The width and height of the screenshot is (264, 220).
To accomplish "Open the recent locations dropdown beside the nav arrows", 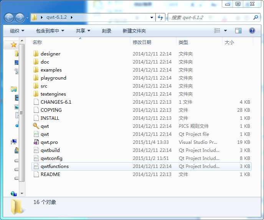I will 27,18.
